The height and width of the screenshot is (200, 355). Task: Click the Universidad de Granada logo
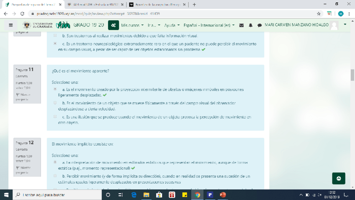point(37,25)
